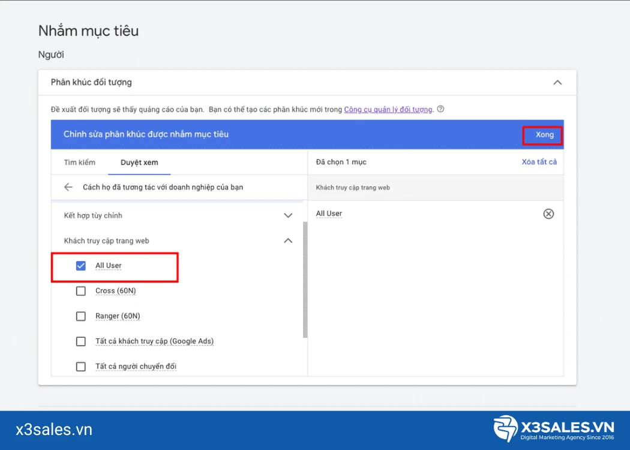Open the Công cụ quản lý đối tượng link

(388, 109)
